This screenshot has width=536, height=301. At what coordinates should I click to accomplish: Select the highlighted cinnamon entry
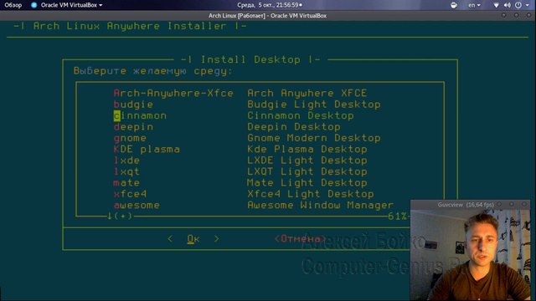click(x=140, y=115)
